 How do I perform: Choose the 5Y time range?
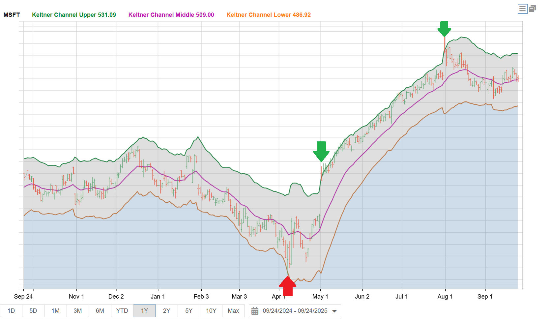pyautogui.click(x=189, y=311)
